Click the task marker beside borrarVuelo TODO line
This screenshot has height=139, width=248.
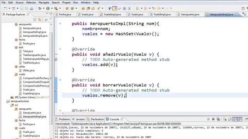(x=56, y=90)
